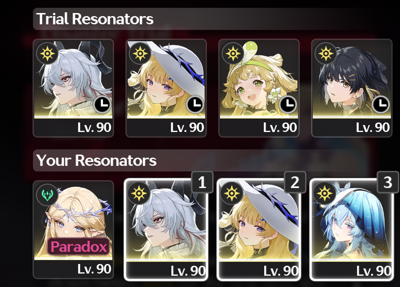Image resolution: width=400 pixels, height=287 pixels.
Task: Click the Paradox elf-eared resonator card
Action: pos(73,230)
